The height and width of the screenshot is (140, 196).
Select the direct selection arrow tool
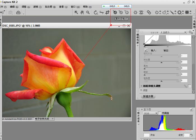click(76, 12)
